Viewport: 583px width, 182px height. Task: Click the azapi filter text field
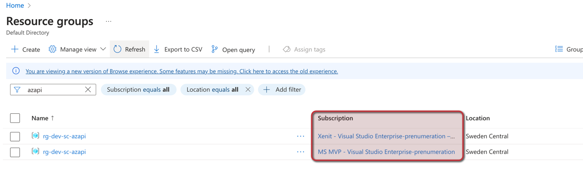click(x=53, y=90)
